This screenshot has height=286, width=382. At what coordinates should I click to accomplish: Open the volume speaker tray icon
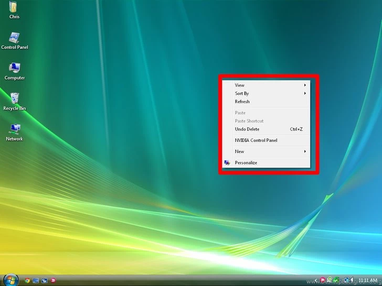coord(352,280)
